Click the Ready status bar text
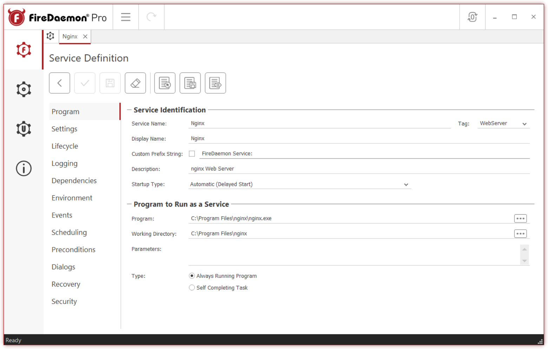This screenshot has width=548, height=349. [x=13, y=340]
